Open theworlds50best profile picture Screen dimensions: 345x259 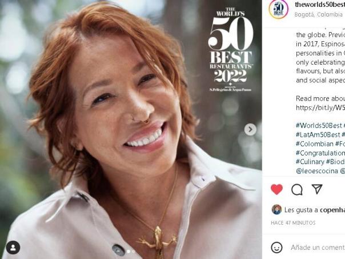point(278,9)
